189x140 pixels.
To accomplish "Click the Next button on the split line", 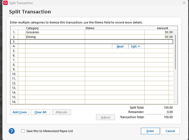I will 120,46.
